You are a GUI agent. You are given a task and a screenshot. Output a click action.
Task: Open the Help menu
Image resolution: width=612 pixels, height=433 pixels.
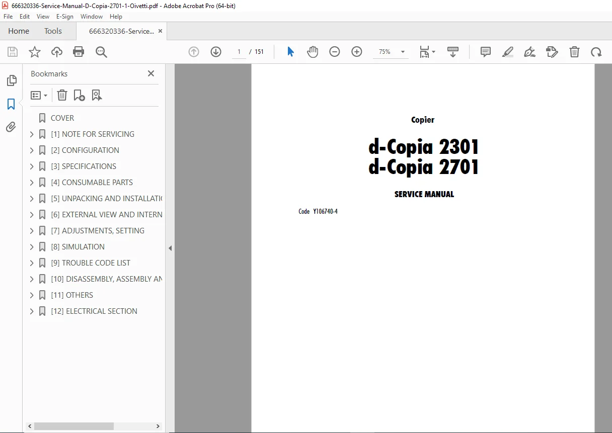(116, 17)
